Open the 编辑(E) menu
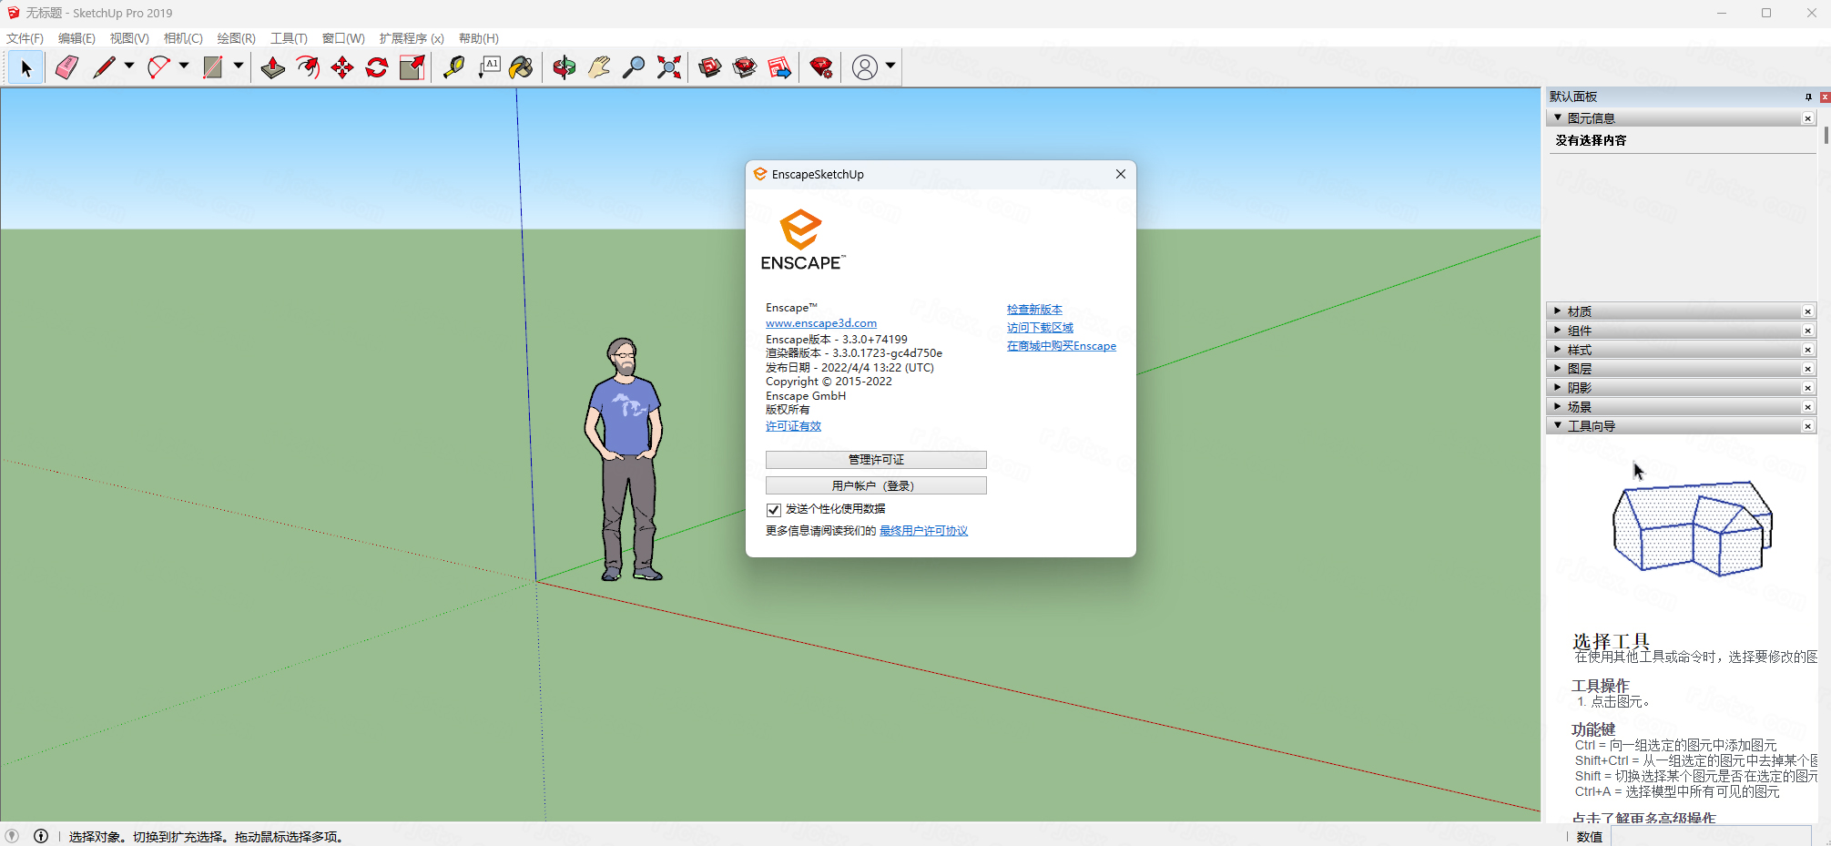Screen dimensions: 1831x846 tap(76, 38)
